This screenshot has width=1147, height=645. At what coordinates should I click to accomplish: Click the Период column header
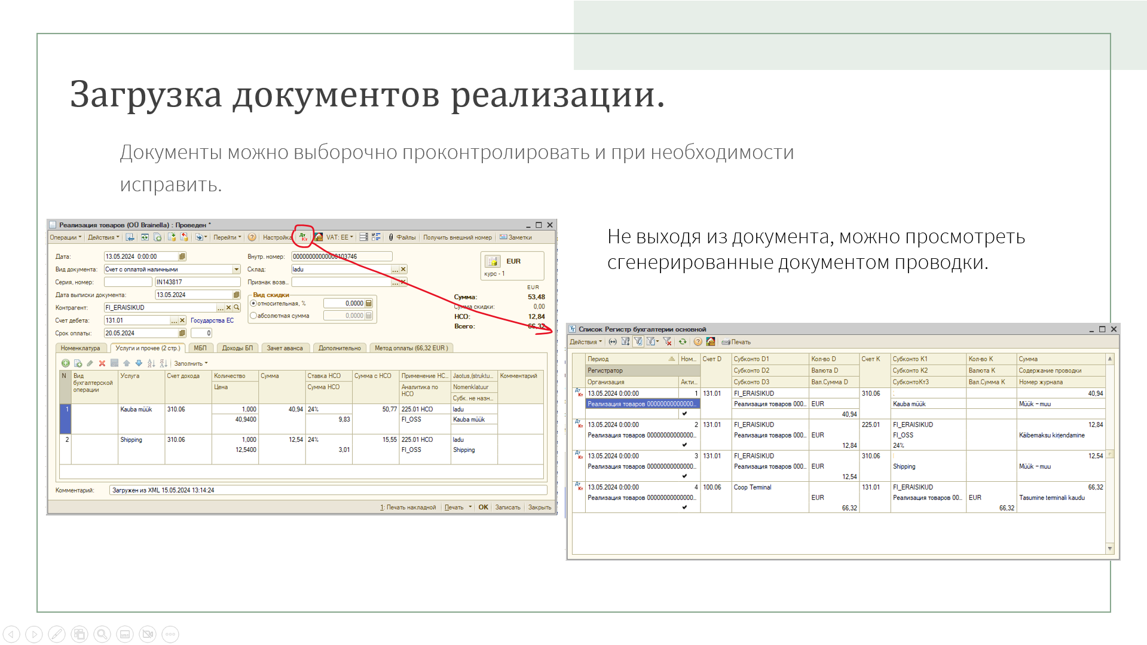click(631, 359)
